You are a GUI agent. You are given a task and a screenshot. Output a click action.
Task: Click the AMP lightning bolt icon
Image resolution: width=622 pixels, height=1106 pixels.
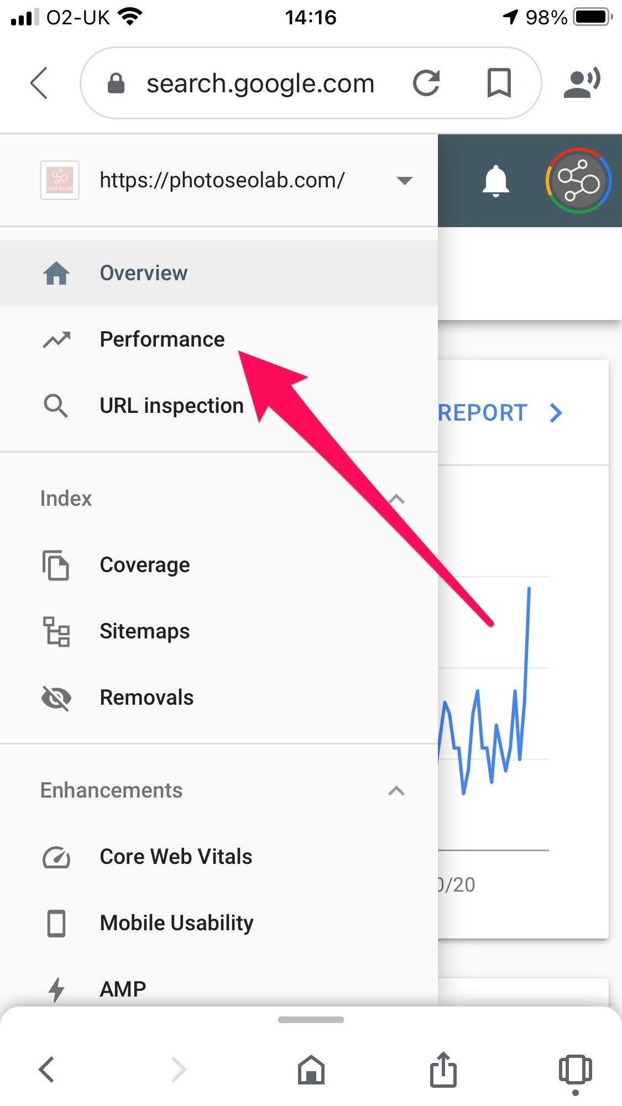[56, 989]
